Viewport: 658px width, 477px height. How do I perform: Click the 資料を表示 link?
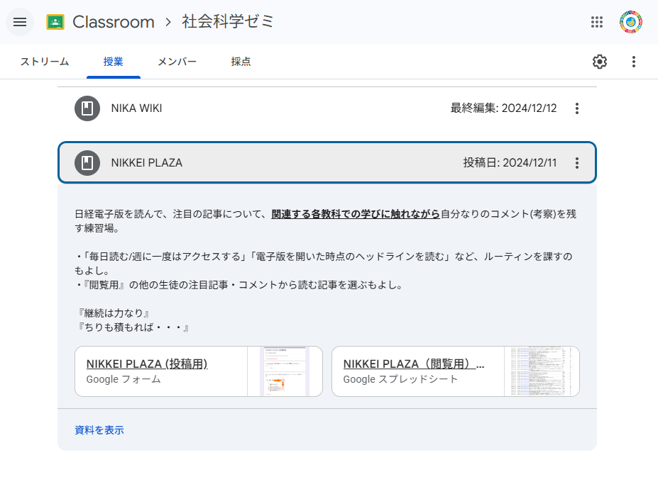(99, 430)
